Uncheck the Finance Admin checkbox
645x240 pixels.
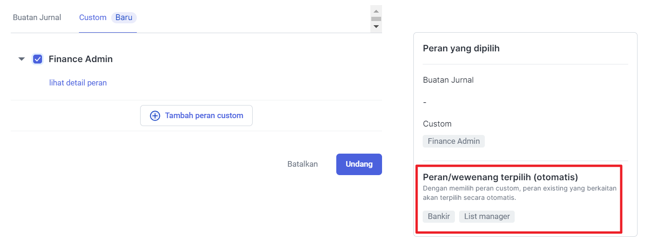[x=38, y=59]
